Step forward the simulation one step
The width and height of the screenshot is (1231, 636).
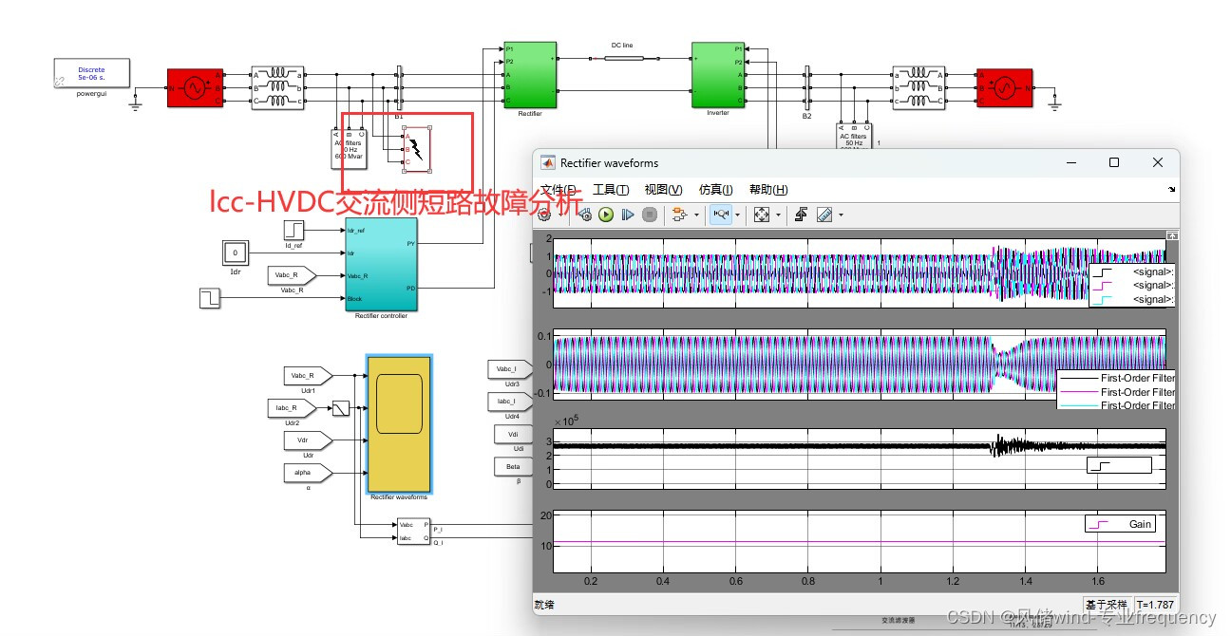point(627,214)
